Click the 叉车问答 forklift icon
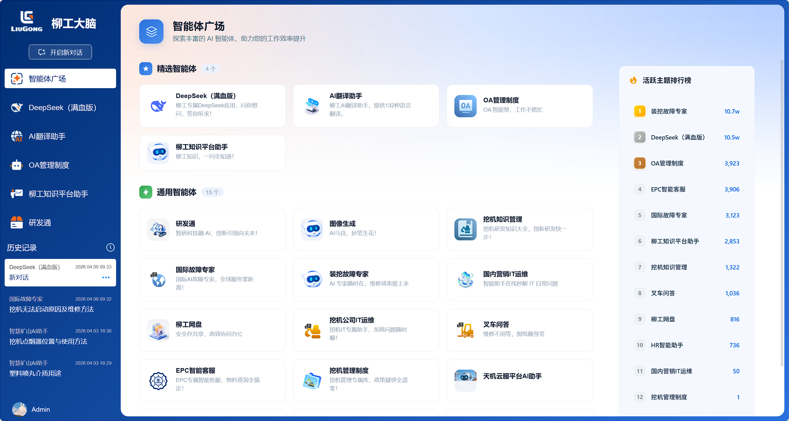The height and width of the screenshot is (421, 789). pos(466,330)
